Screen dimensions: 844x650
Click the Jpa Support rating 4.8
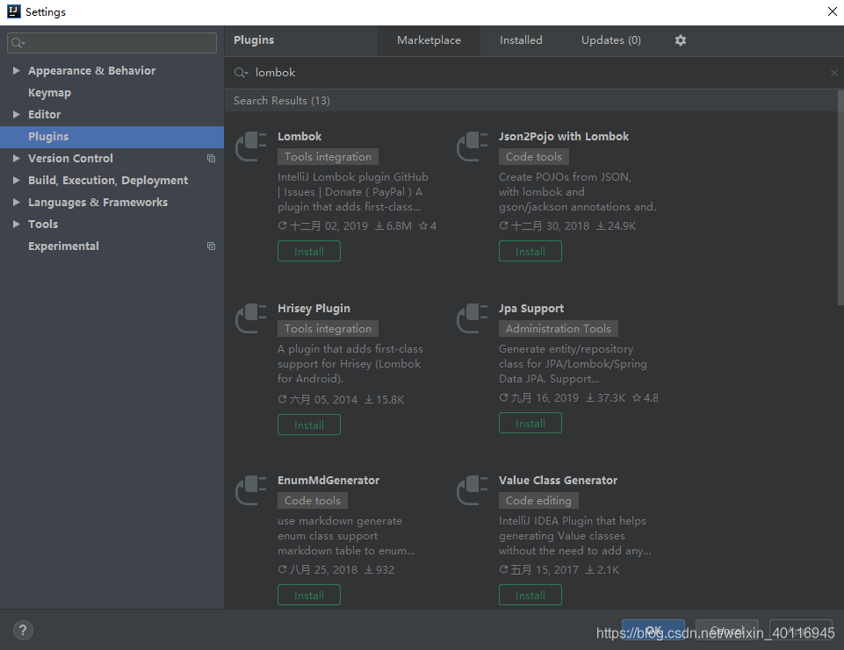pos(646,398)
